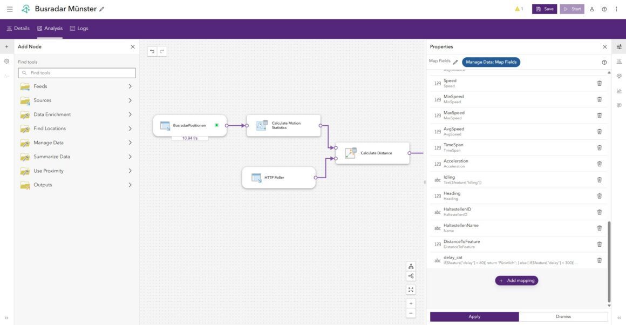Expand the Summarize Data category
Screen dimensions: 626x325
click(x=77, y=157)
